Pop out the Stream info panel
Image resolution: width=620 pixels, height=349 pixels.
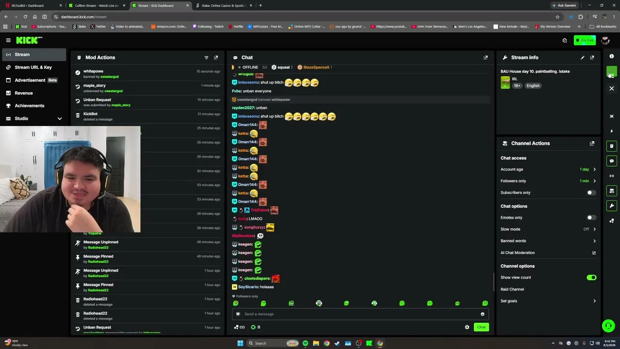[x=592, y=58]
